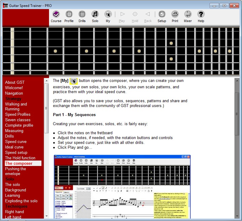Select Right hand topic
The image size is (242, 221).
point(14,212)
